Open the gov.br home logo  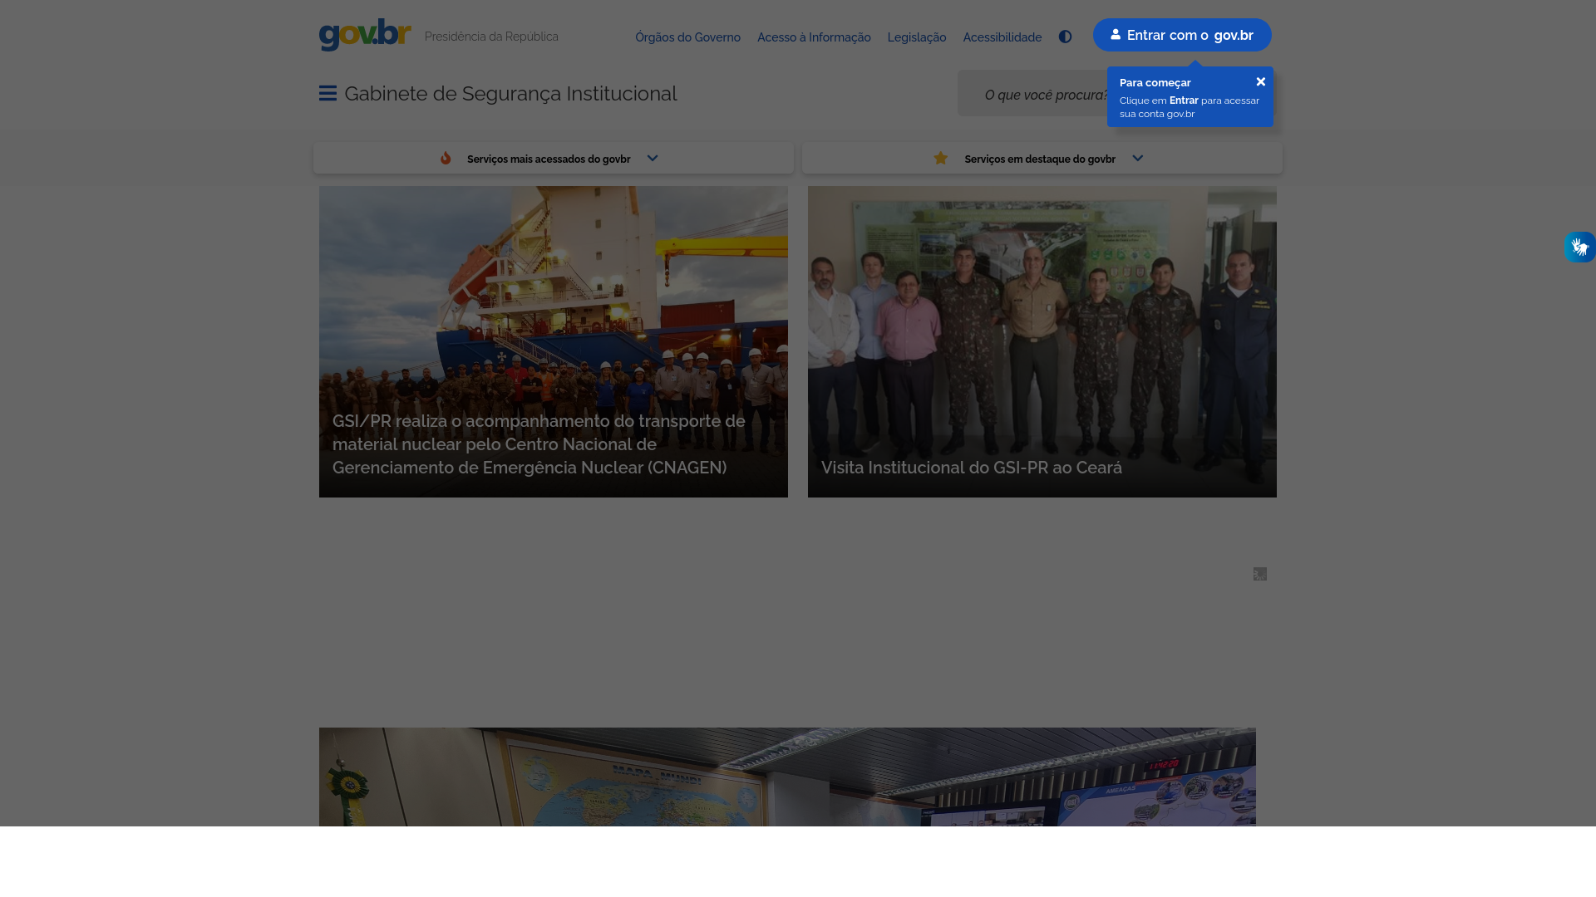click(365, 35)
